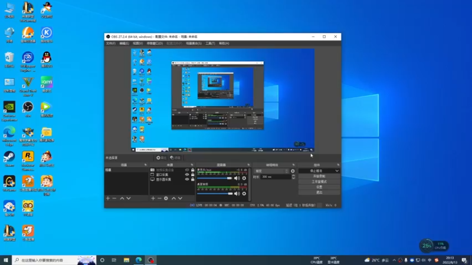Pop out the Audio Mixer dock panel

click(248, 165)
